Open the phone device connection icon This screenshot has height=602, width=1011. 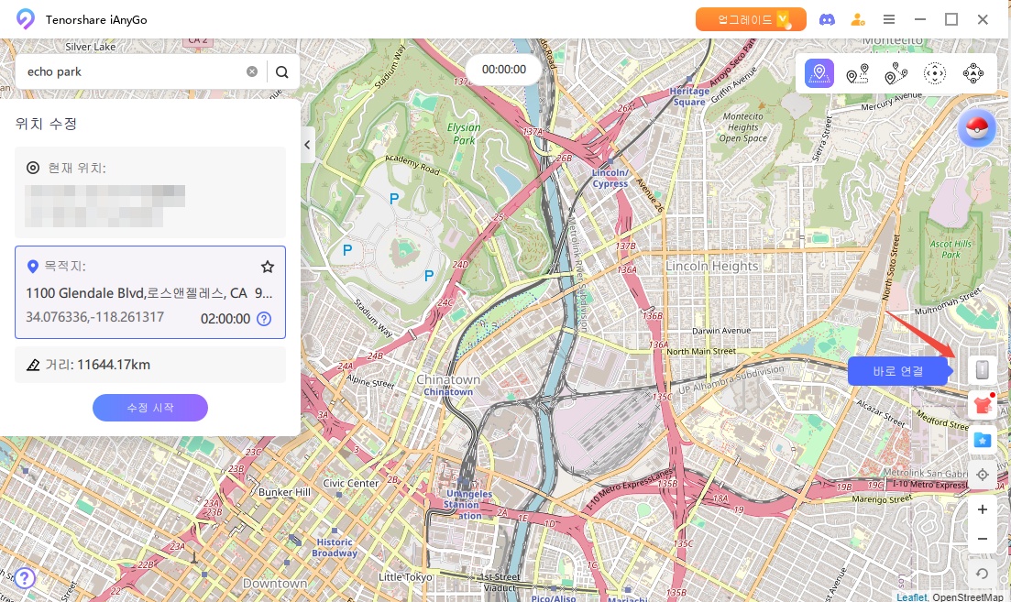click(x=982, y=370)
